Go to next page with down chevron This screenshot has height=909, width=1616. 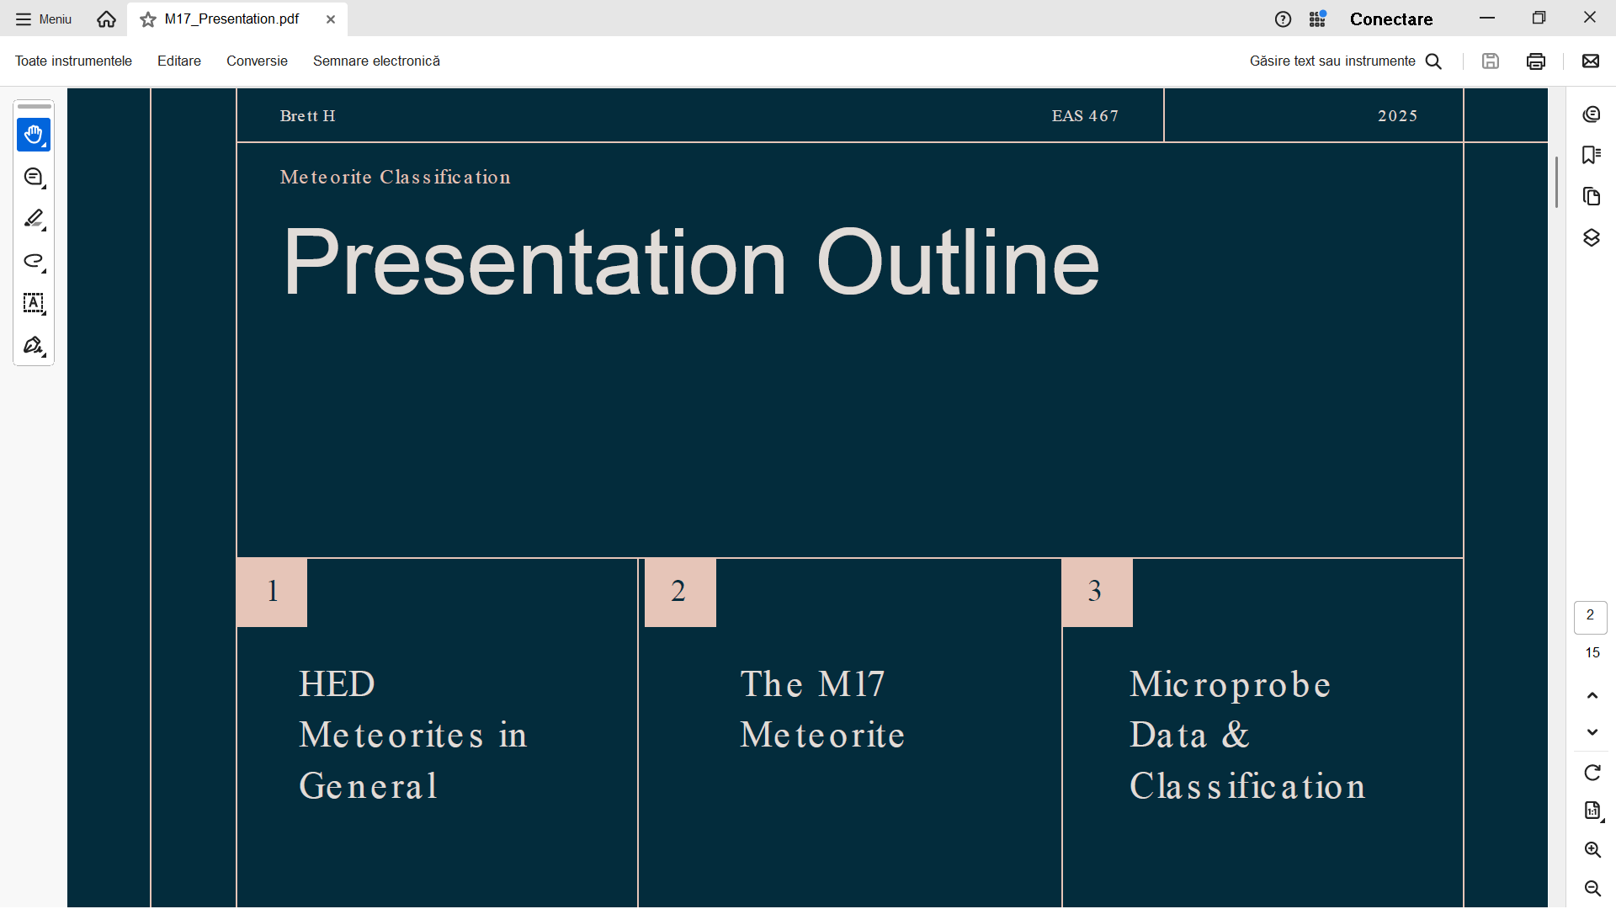point(1592,732)
